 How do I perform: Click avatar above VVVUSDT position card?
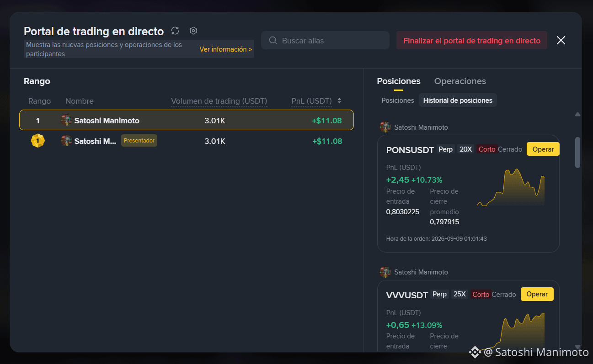coord(385,272)
